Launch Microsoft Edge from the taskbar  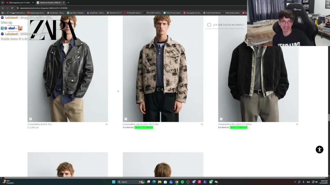154,182
